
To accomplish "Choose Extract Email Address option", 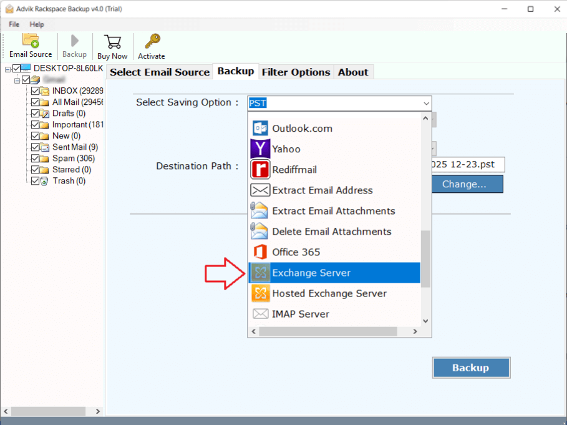I will coord(334,190).
